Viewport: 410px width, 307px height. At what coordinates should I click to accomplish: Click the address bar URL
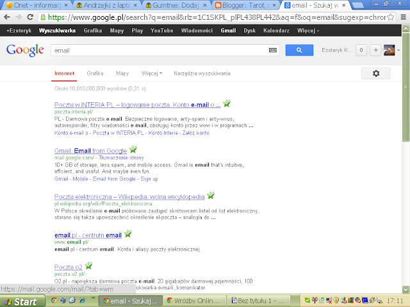(x=217, y=17)
